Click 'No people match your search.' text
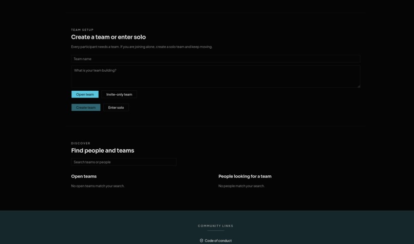Viewport: 414px width, 244px height. pos(241,186)
